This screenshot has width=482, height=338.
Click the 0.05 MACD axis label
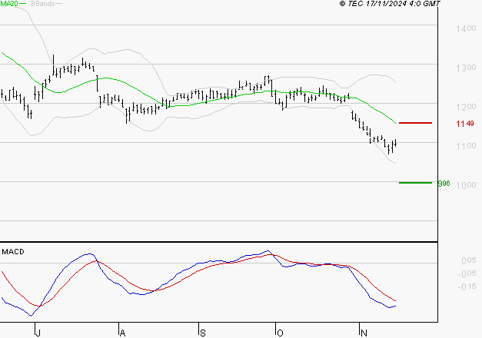(469, 260)
